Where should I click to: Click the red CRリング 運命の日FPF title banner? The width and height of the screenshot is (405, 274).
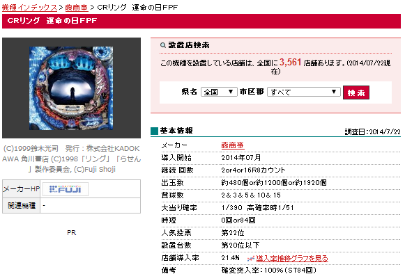[201, 21]
